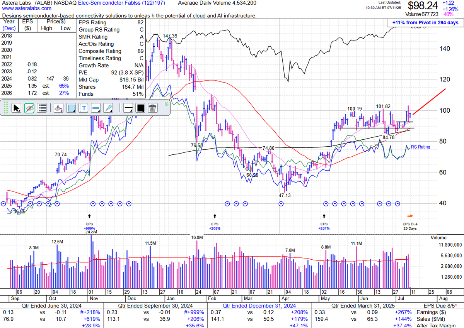Click Average Daily Volume 4,534,200

(x=217, y=3)
